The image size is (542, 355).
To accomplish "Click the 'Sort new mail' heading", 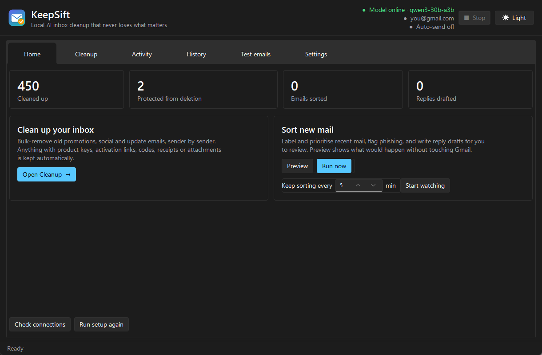I will point(307,130).
